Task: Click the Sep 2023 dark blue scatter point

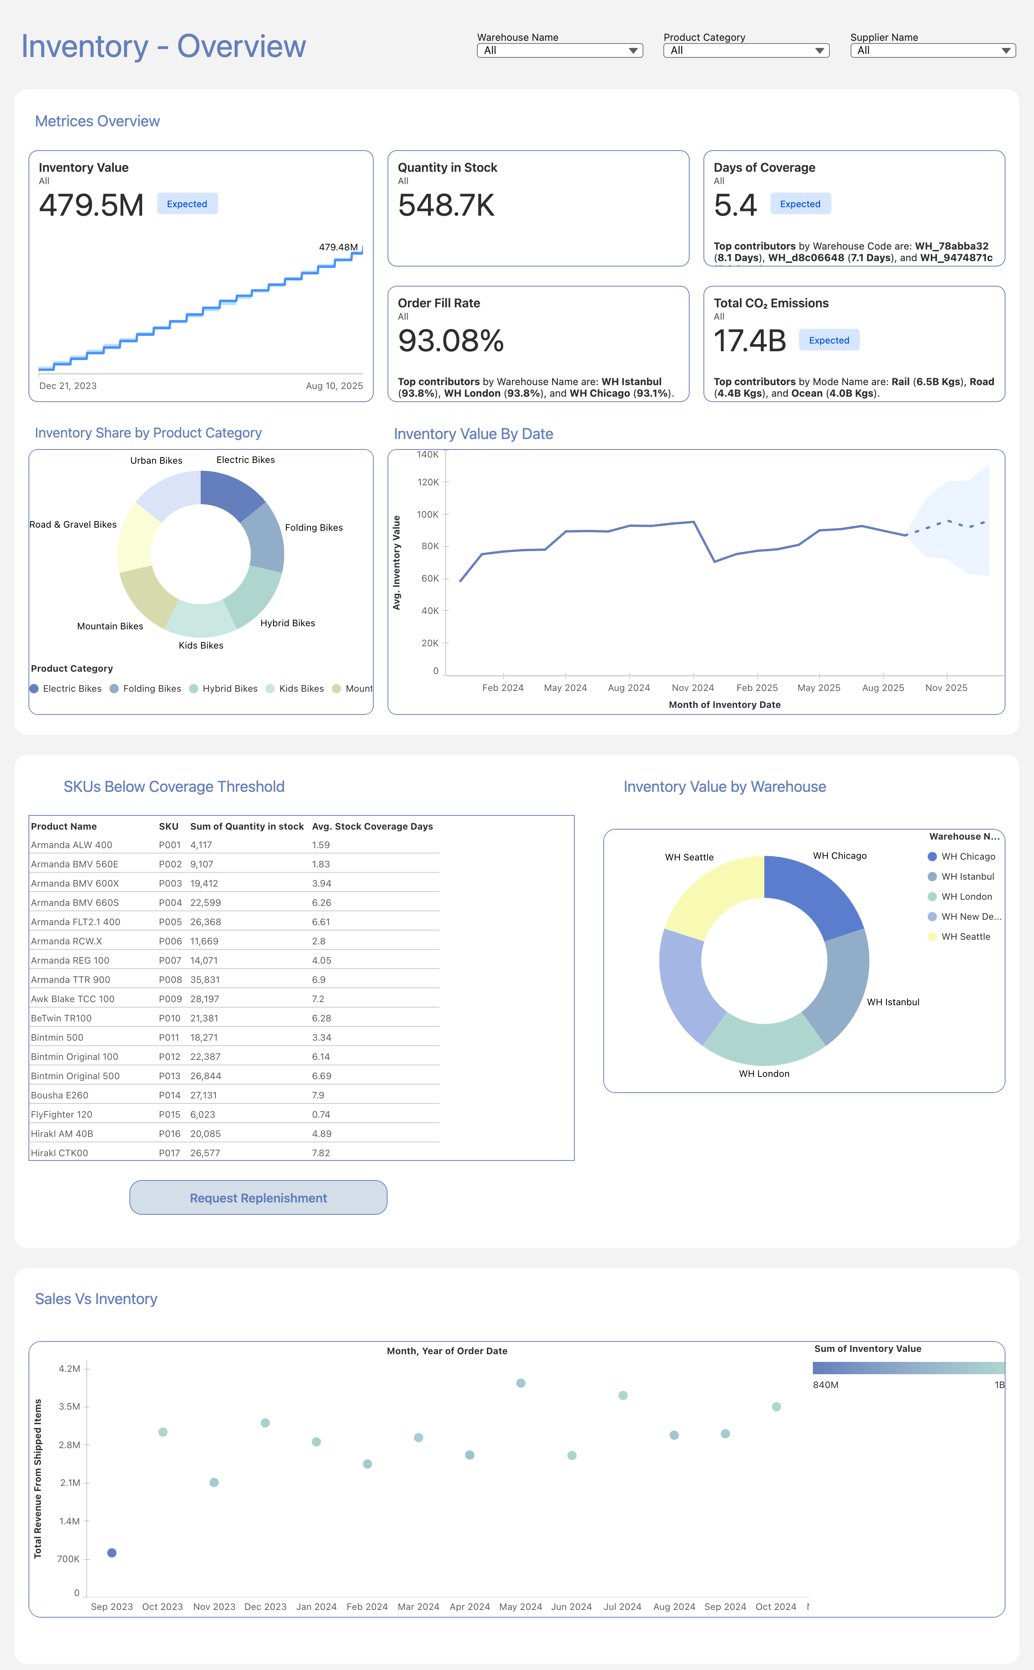Action: coord(112,1553)
